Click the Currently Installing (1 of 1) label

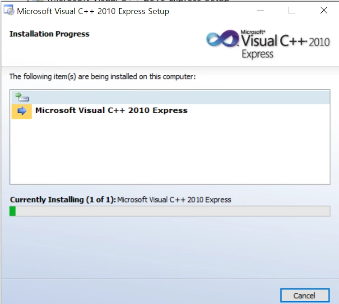[63, 199]
